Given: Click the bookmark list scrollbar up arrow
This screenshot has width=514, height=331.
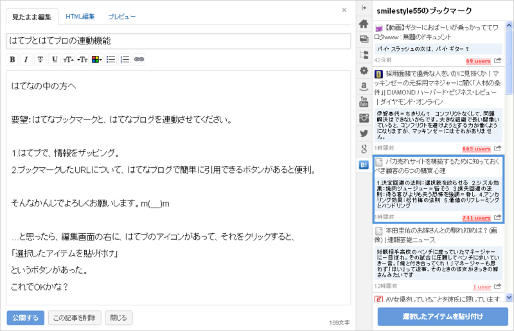Looking at the screenshot, I should point(509,25).
